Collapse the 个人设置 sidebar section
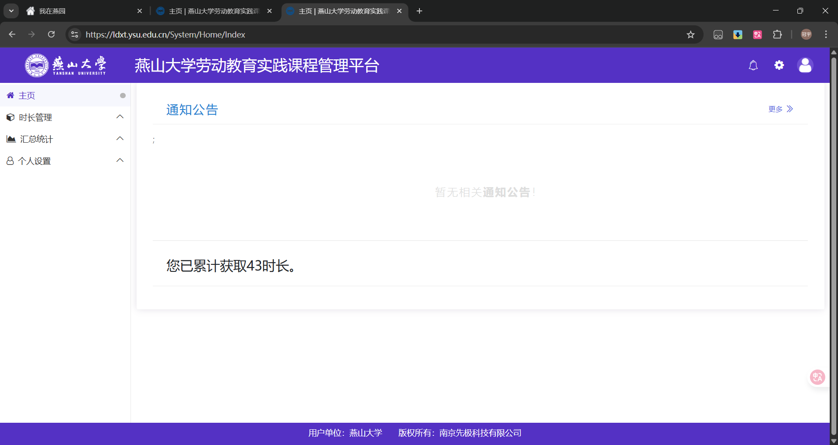 tap(120, 160)
